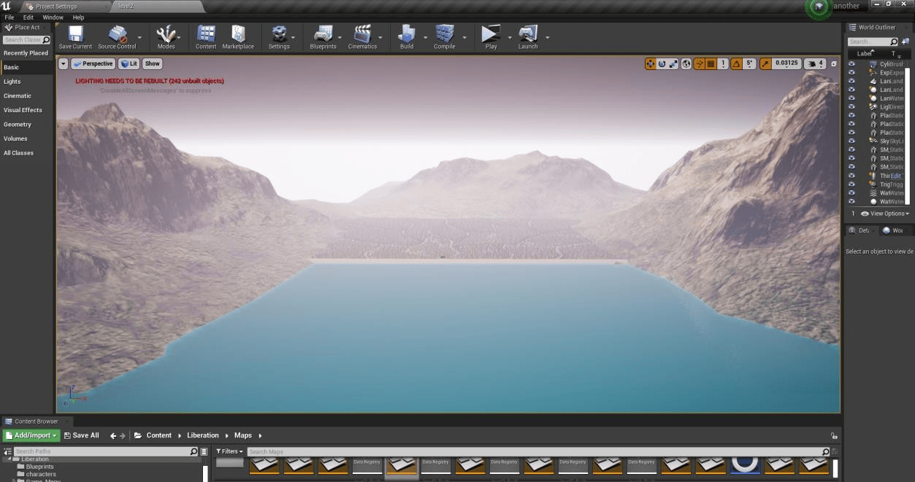The width and height of the screenshot is (915, 482).
Task: Select the All Classes placement category
Action: click(26, 153)
